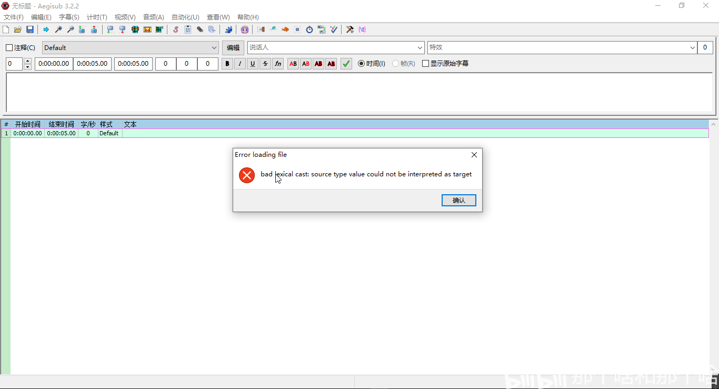Snap subtitle end to video
Image resolution: width=719 pixels, height=389 pixels.
[123, 29]
